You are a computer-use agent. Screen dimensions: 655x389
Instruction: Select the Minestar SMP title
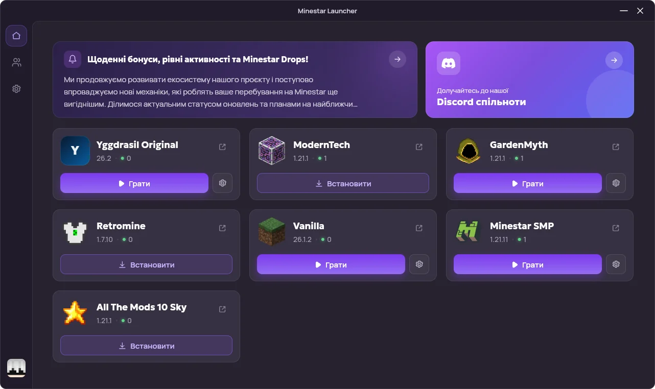coord(522,226)
